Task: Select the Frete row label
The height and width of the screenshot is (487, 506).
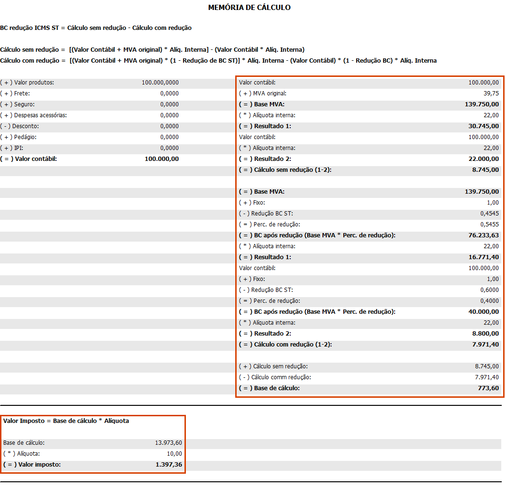Action: coord(15,94)
